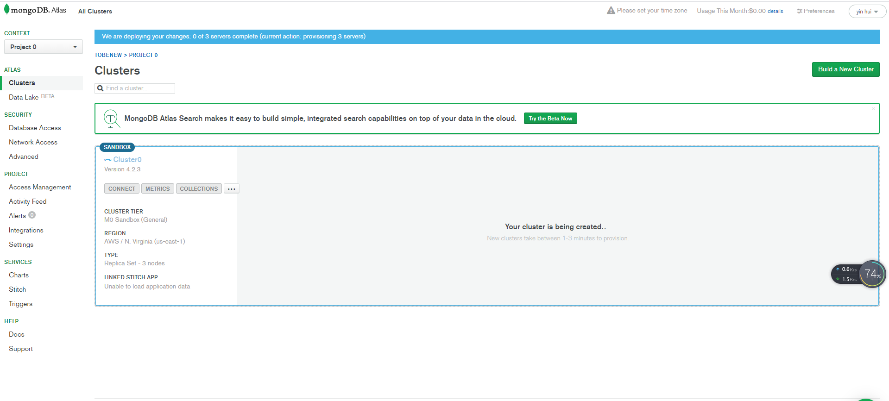Open Preferences in the top bar

(819, 11)
